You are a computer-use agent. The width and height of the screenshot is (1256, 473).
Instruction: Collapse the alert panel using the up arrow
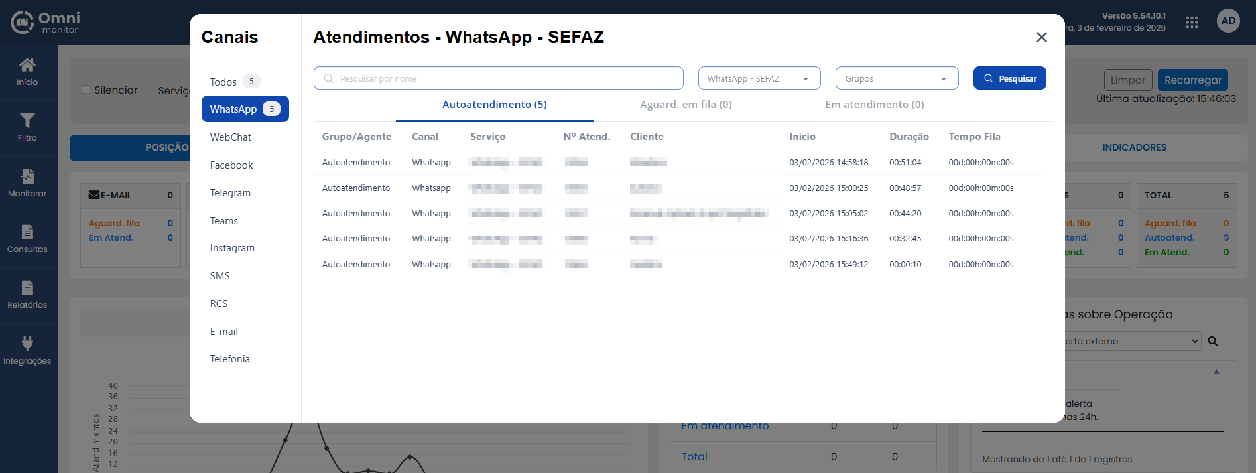[x=1216, y=372]
